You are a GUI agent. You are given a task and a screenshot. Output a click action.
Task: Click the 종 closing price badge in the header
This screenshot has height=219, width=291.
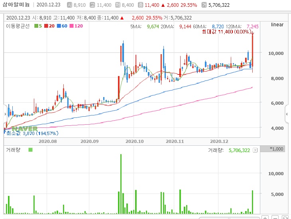tap(140, 5)
